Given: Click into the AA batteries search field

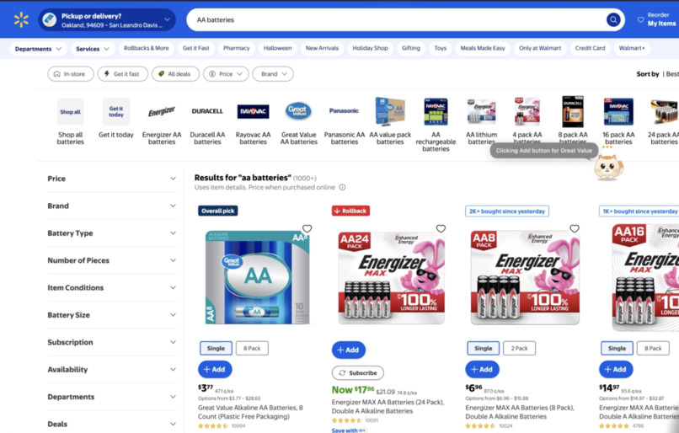Looking at the screenshot, I should pos(394,20).
